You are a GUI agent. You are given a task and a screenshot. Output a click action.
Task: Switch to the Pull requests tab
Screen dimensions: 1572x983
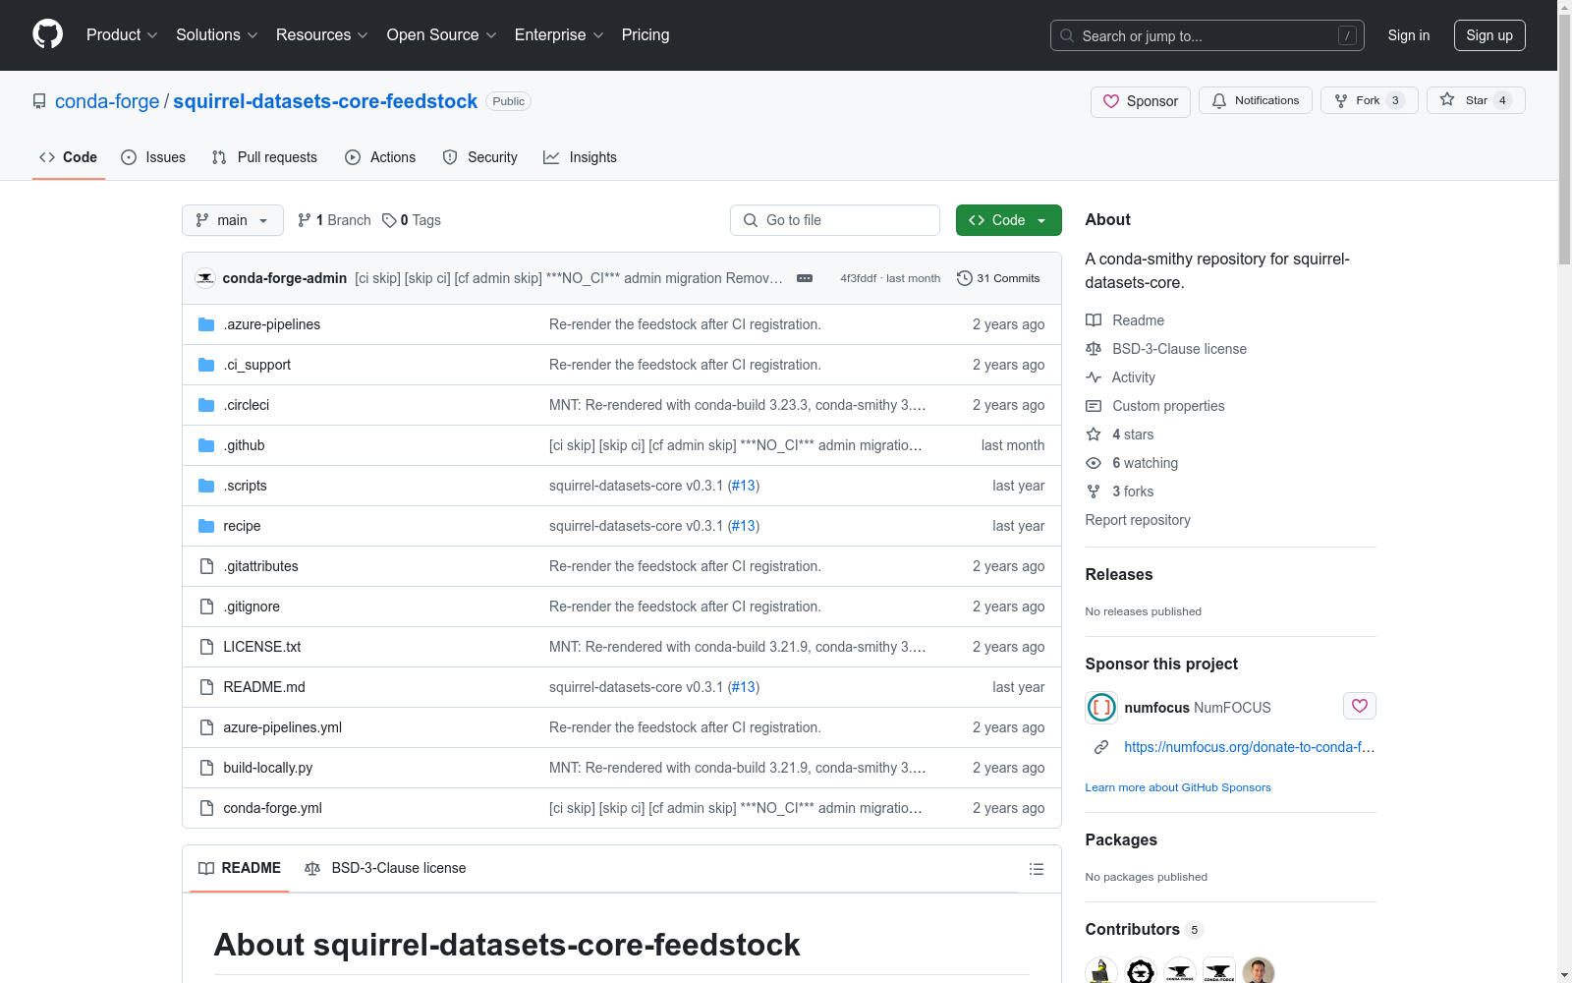[264, 157]
